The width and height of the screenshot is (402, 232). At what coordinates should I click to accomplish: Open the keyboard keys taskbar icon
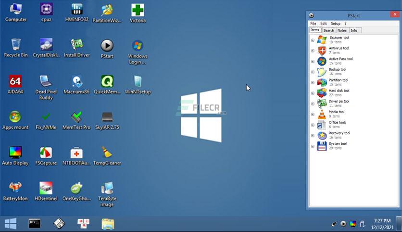click(x=83, y=223)
